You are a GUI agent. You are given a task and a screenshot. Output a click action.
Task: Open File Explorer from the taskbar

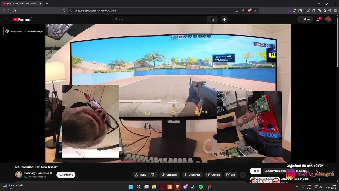[154, 187]
